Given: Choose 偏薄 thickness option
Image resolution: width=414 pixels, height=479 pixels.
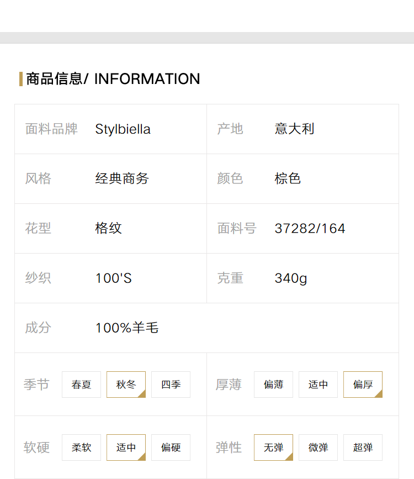Looking at the screenshot, I should click(273, 385).
